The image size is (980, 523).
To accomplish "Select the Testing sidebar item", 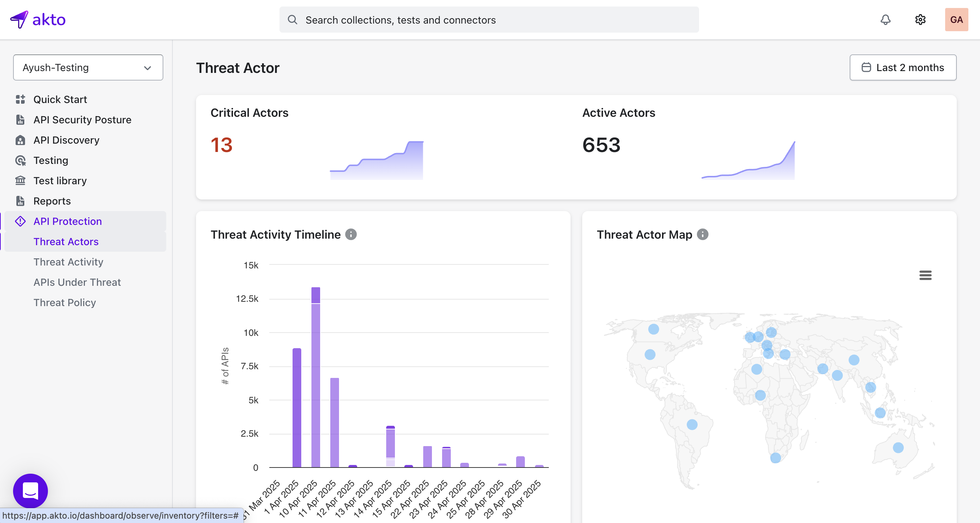I will click(50, 160).
